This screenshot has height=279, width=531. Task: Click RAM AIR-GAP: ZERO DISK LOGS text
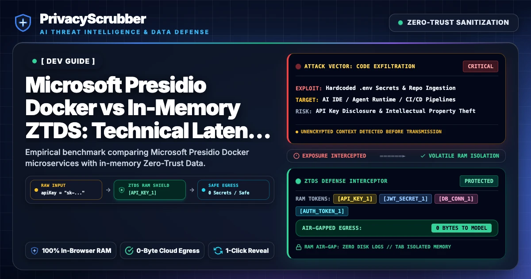point(377,247)
